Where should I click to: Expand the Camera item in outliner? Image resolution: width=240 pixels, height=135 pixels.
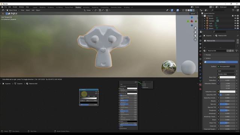coord(205,21)
